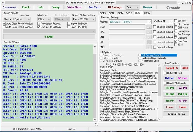Viewport: 193px width, 132px height.
Task: Enable Flashing checkbox for ENO
Action: pos(155,47)
